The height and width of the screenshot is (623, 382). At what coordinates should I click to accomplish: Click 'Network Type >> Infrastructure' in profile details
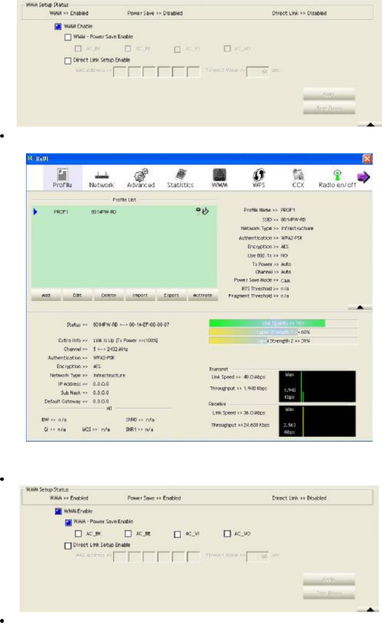click(x=277, y=229)
